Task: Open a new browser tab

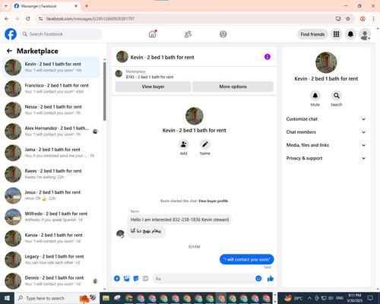Action: coord(87,6)
